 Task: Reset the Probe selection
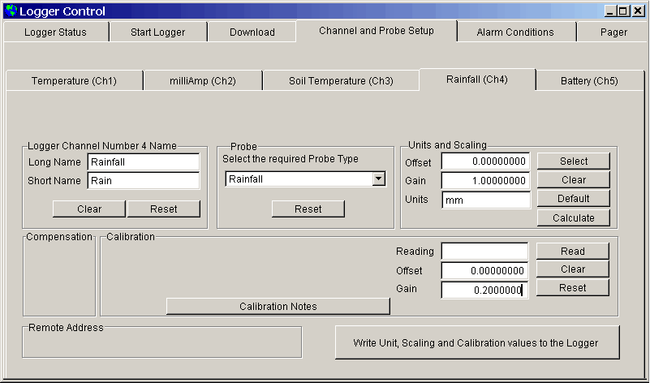(308, 209)
